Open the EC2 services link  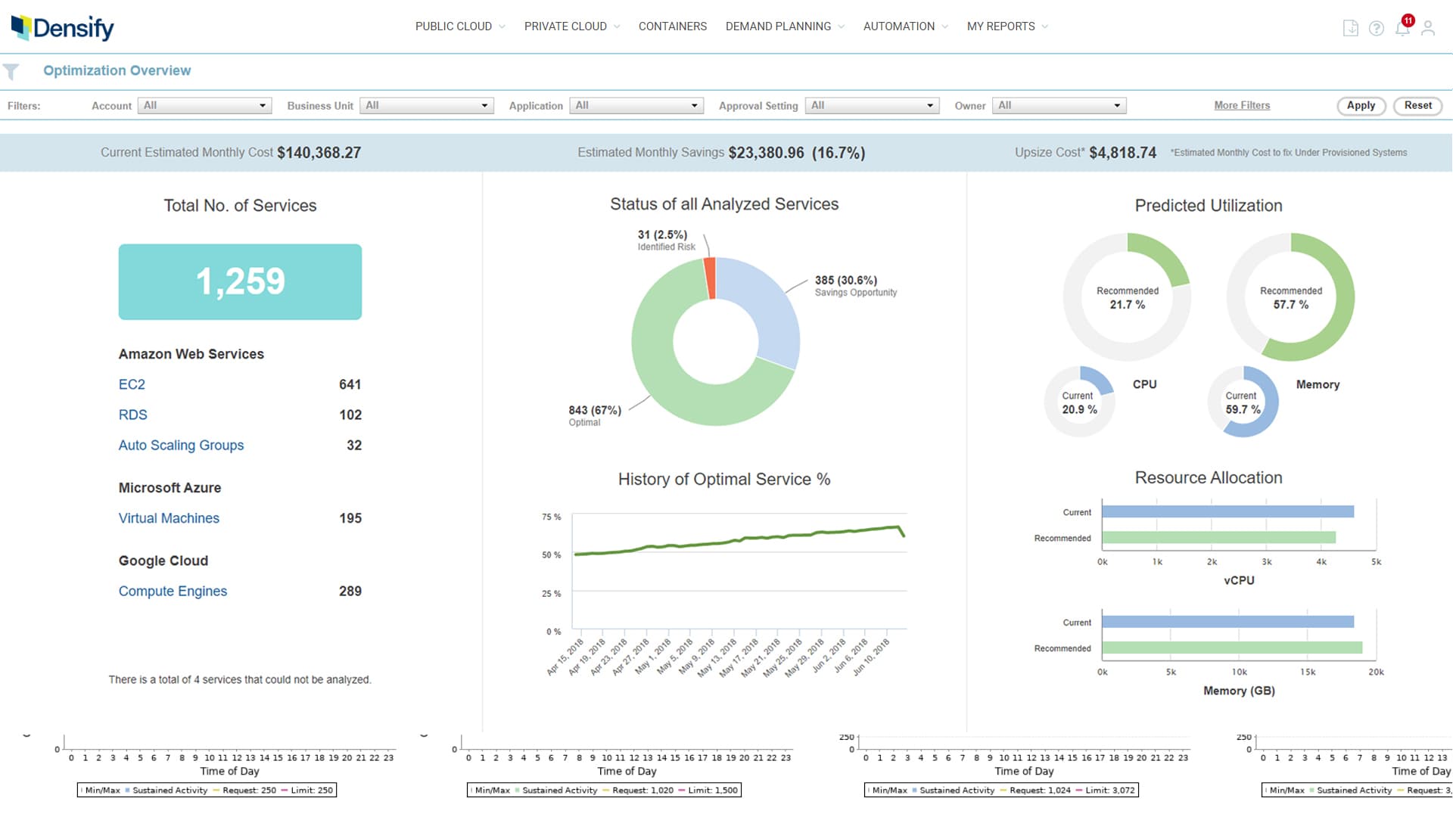pos(132,384)
